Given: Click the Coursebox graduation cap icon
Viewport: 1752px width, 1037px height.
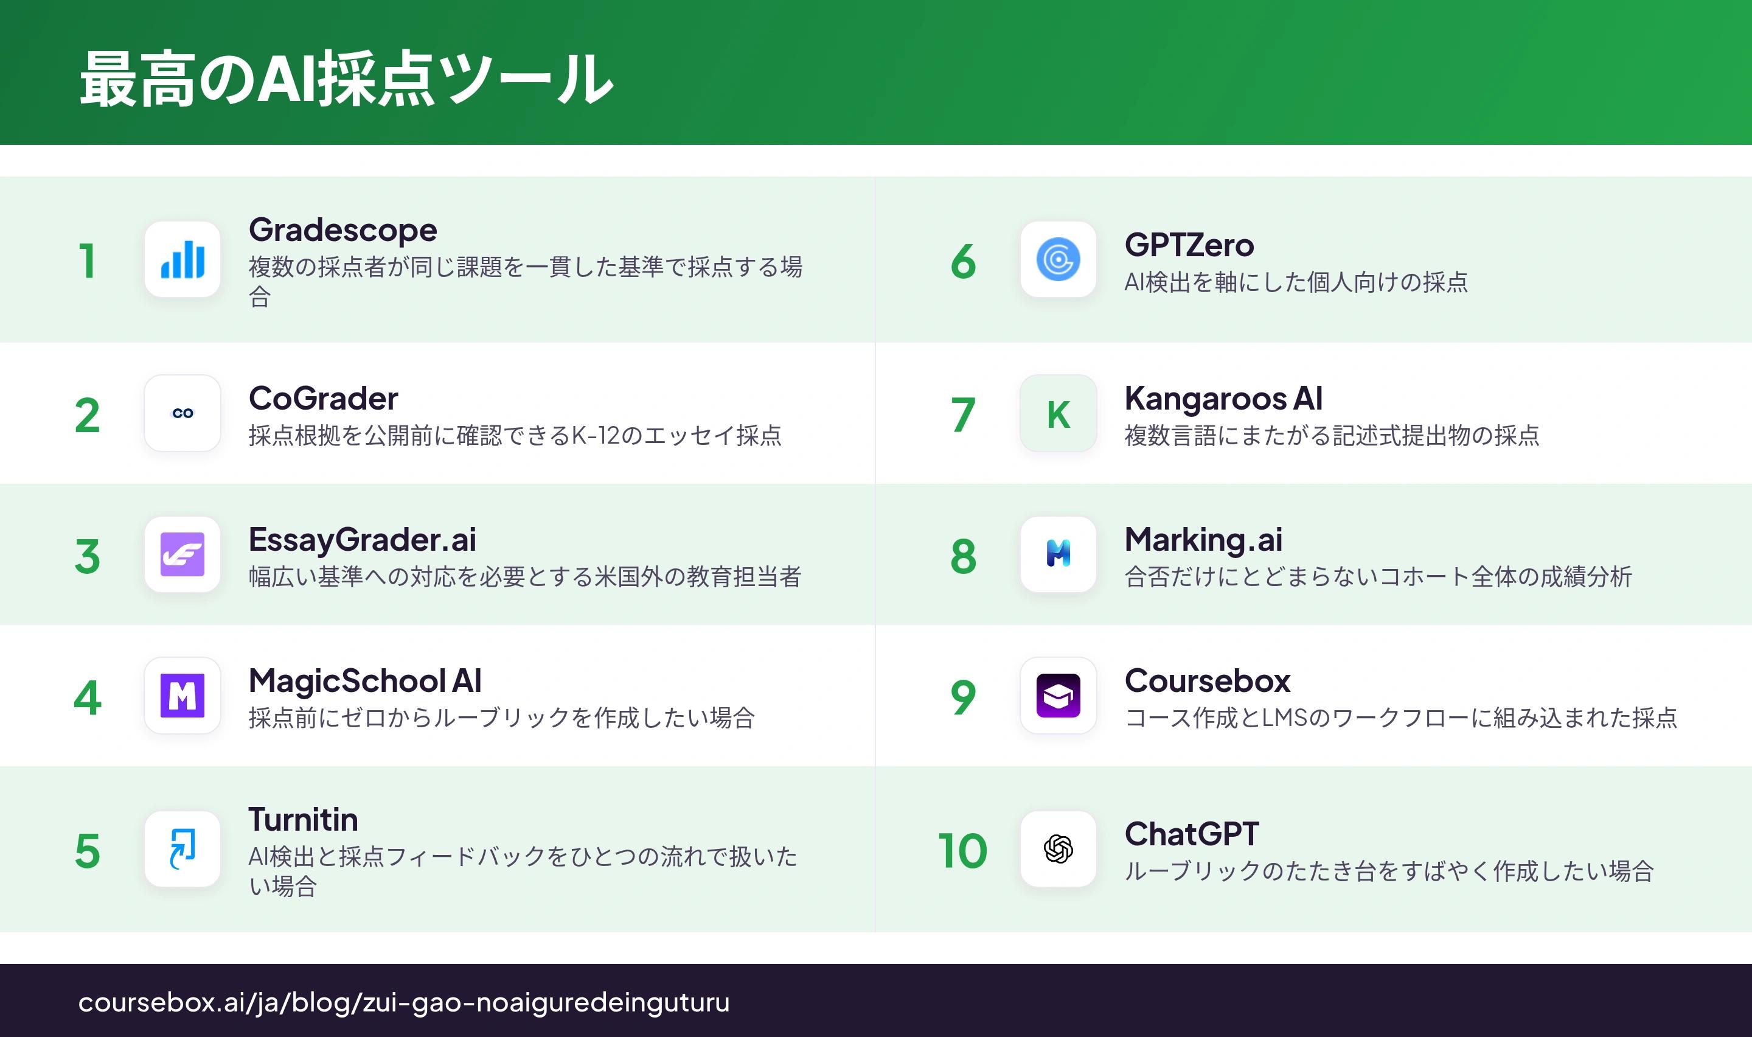Looking at the screenshot, I should [x=1058, y=696].
